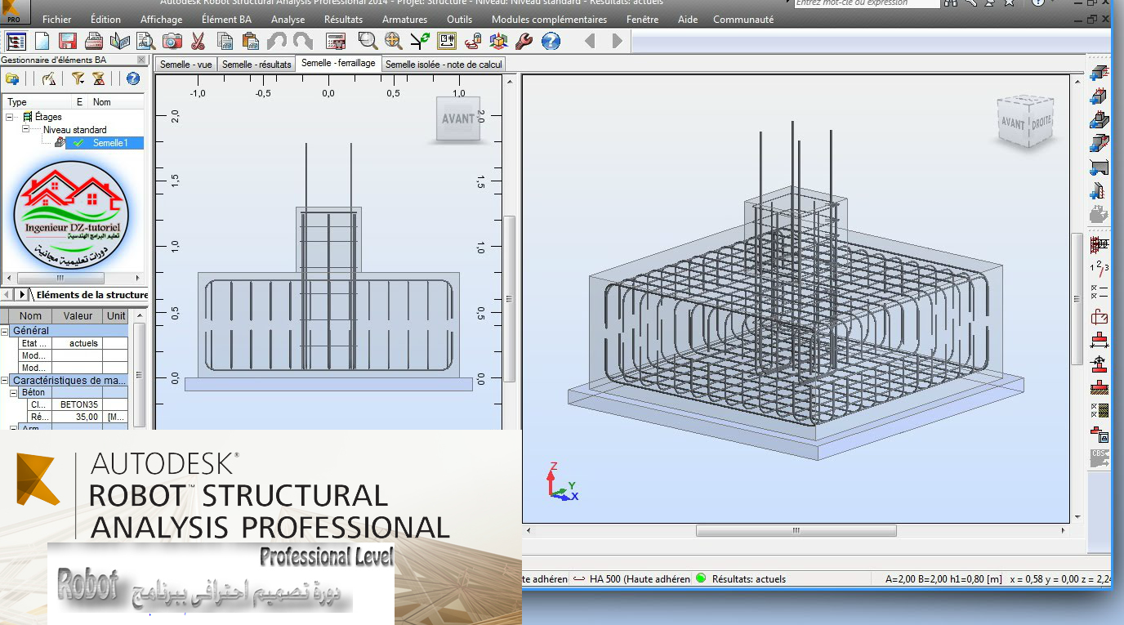Click the Valeur column header in properties
1124x625 pixels.
click(x=78, y=316)
